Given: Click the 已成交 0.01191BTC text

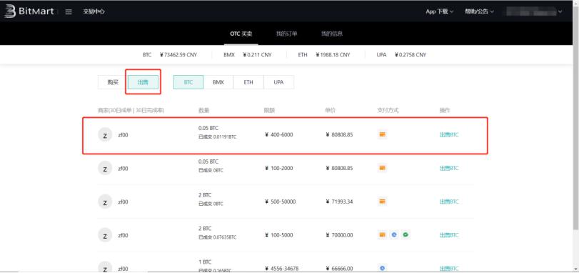Looking at the screenshot, I should pos(217,137).
